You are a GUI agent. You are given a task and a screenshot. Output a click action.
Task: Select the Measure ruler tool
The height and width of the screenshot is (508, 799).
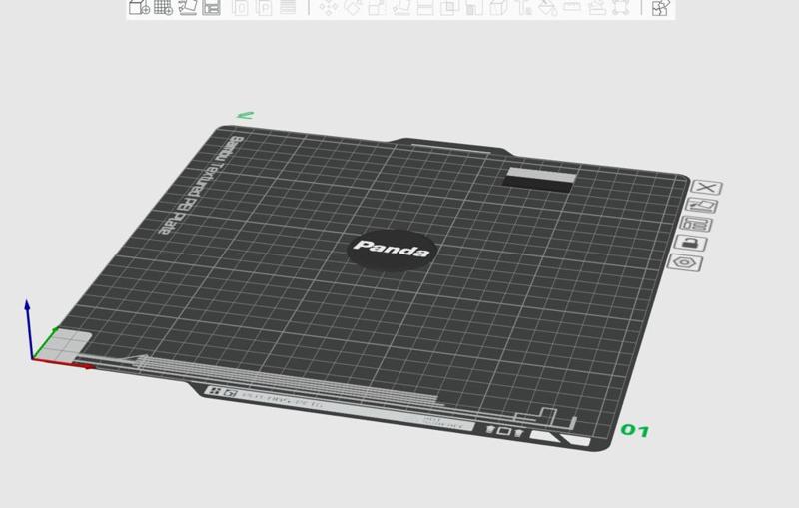point(571,8)
